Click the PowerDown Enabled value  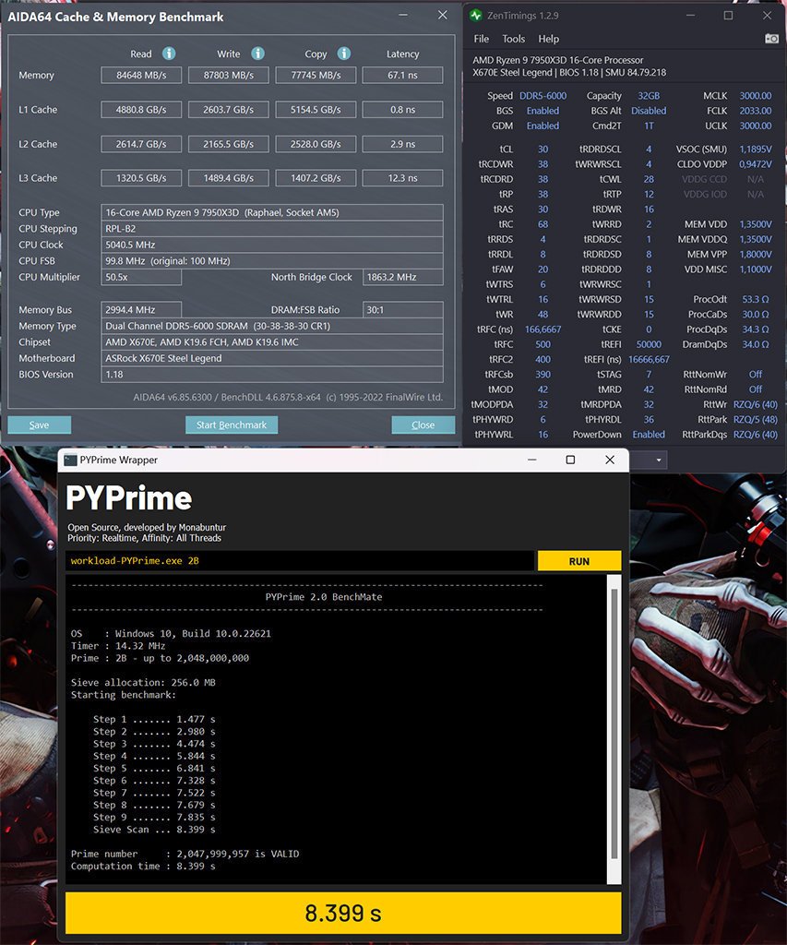649,435
